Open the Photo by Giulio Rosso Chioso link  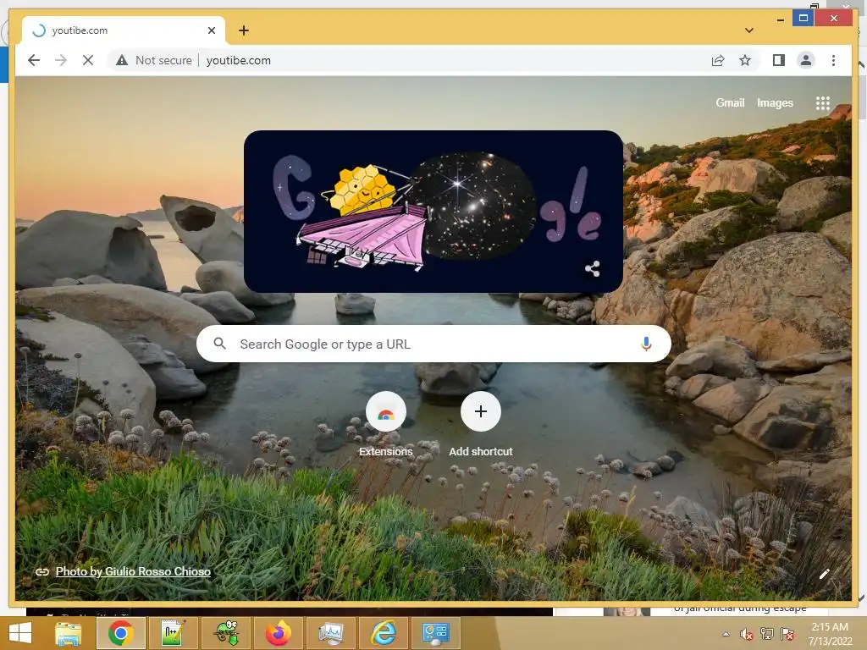pyautogui.click(x=133, y=571)
